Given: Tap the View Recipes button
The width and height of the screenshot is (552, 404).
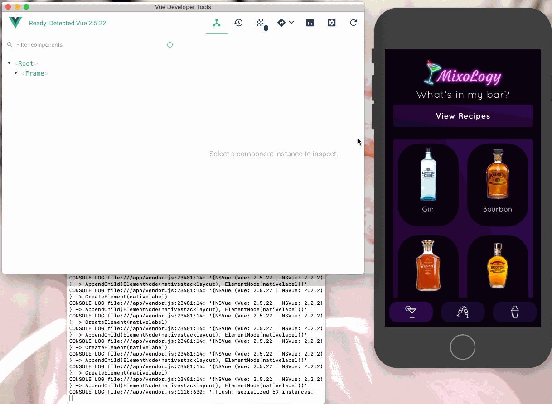Looking at the screenshot, I should tap(463, 116).
